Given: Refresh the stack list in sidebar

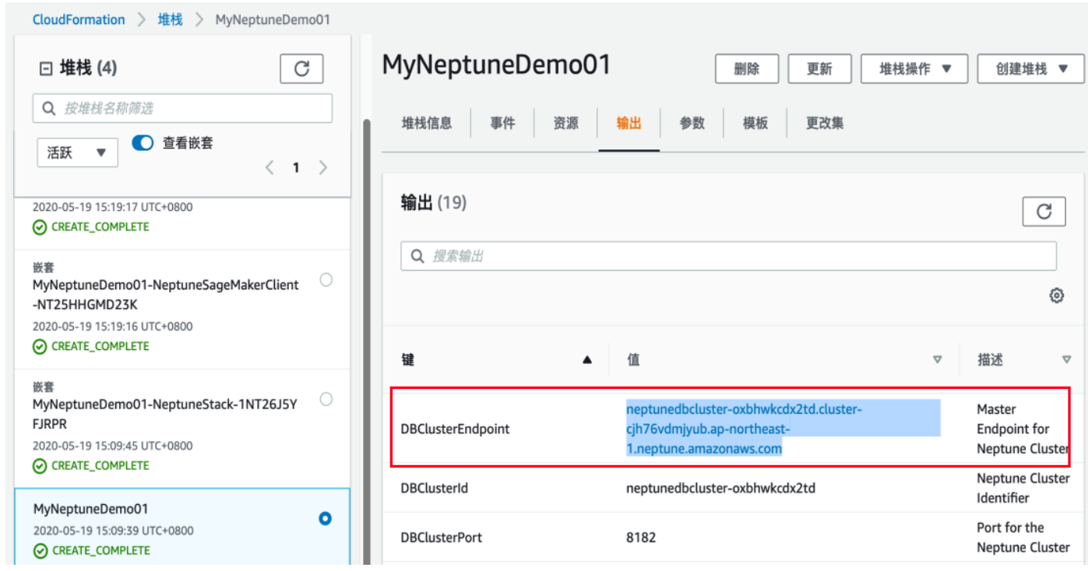Looking at the screenshot, I should click(301, 68).
